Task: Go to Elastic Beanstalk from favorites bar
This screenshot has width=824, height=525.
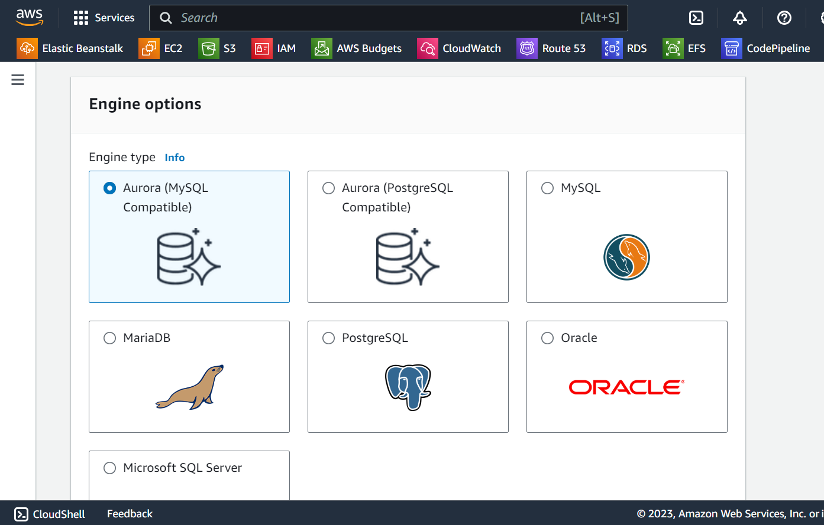Action: pos(83,48)
